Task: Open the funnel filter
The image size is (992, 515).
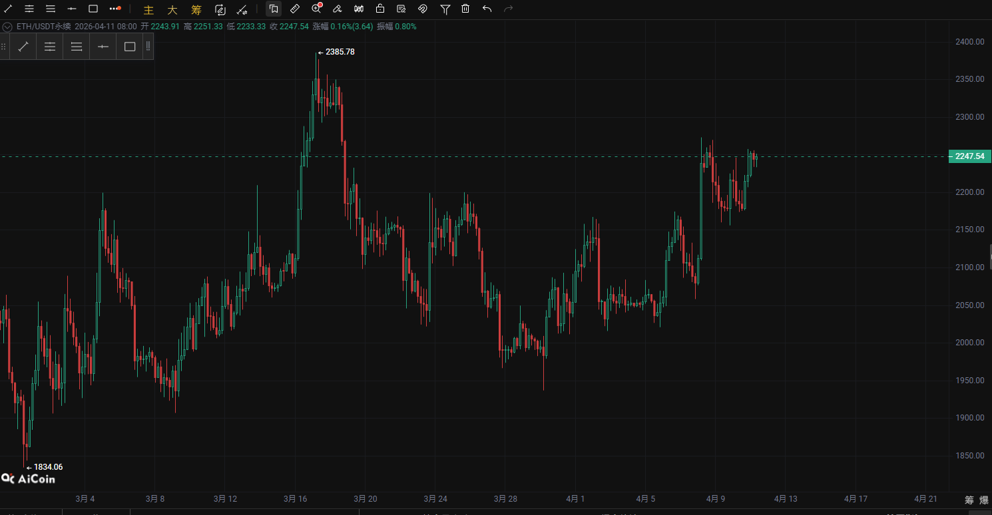Action: [x=445, y=9]
